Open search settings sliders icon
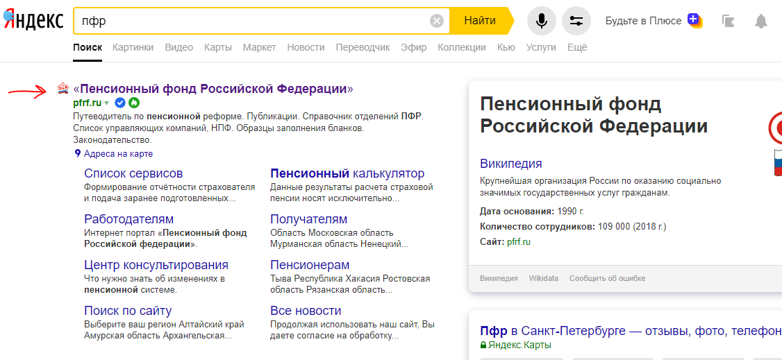 576,21
